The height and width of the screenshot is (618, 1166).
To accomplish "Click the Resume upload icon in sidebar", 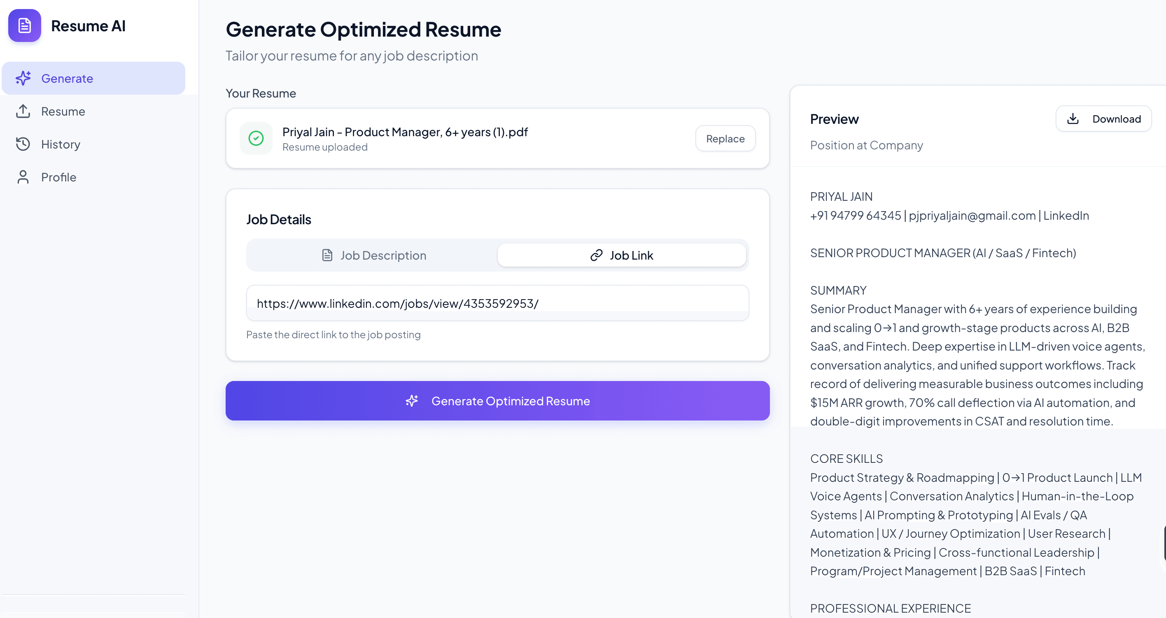I will (23, 111).
